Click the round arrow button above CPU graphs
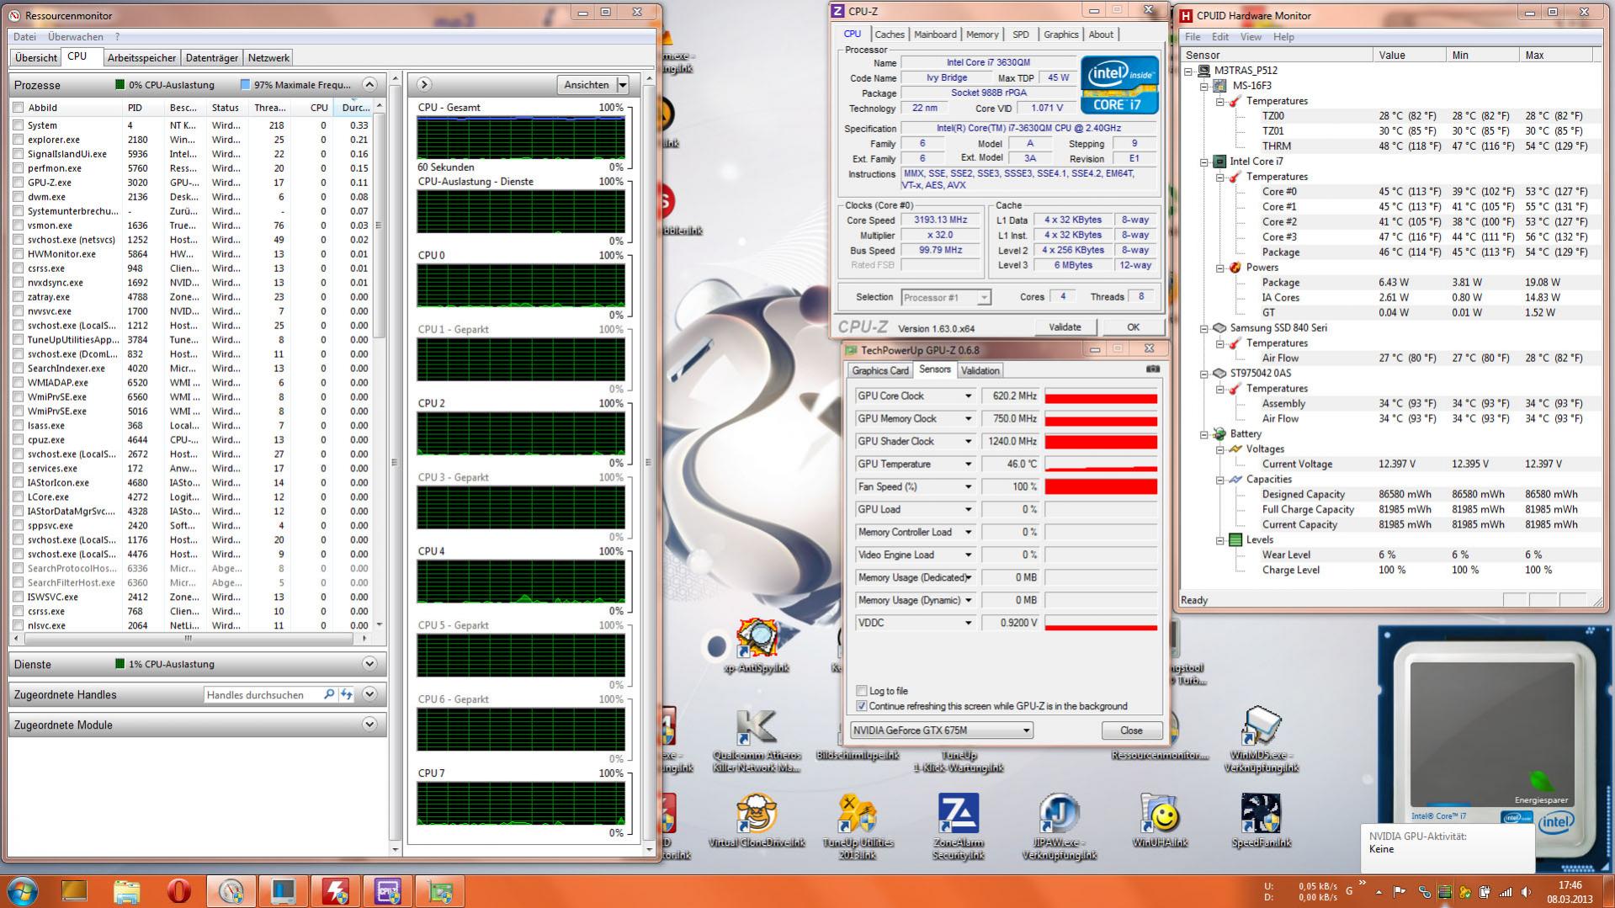The height and width of the screenshot is (908, 1615). pyautogui.click(x=424, y=84)
